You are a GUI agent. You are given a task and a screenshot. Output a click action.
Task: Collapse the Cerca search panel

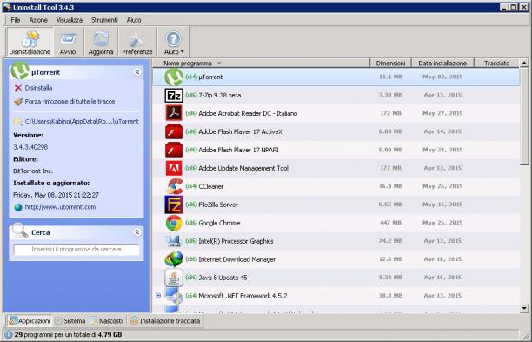click(137, 232)
